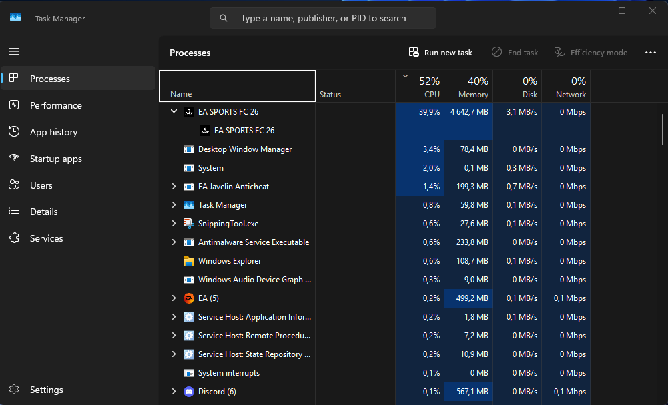
Task: Switch to the Details page
Action: (78, 212)
